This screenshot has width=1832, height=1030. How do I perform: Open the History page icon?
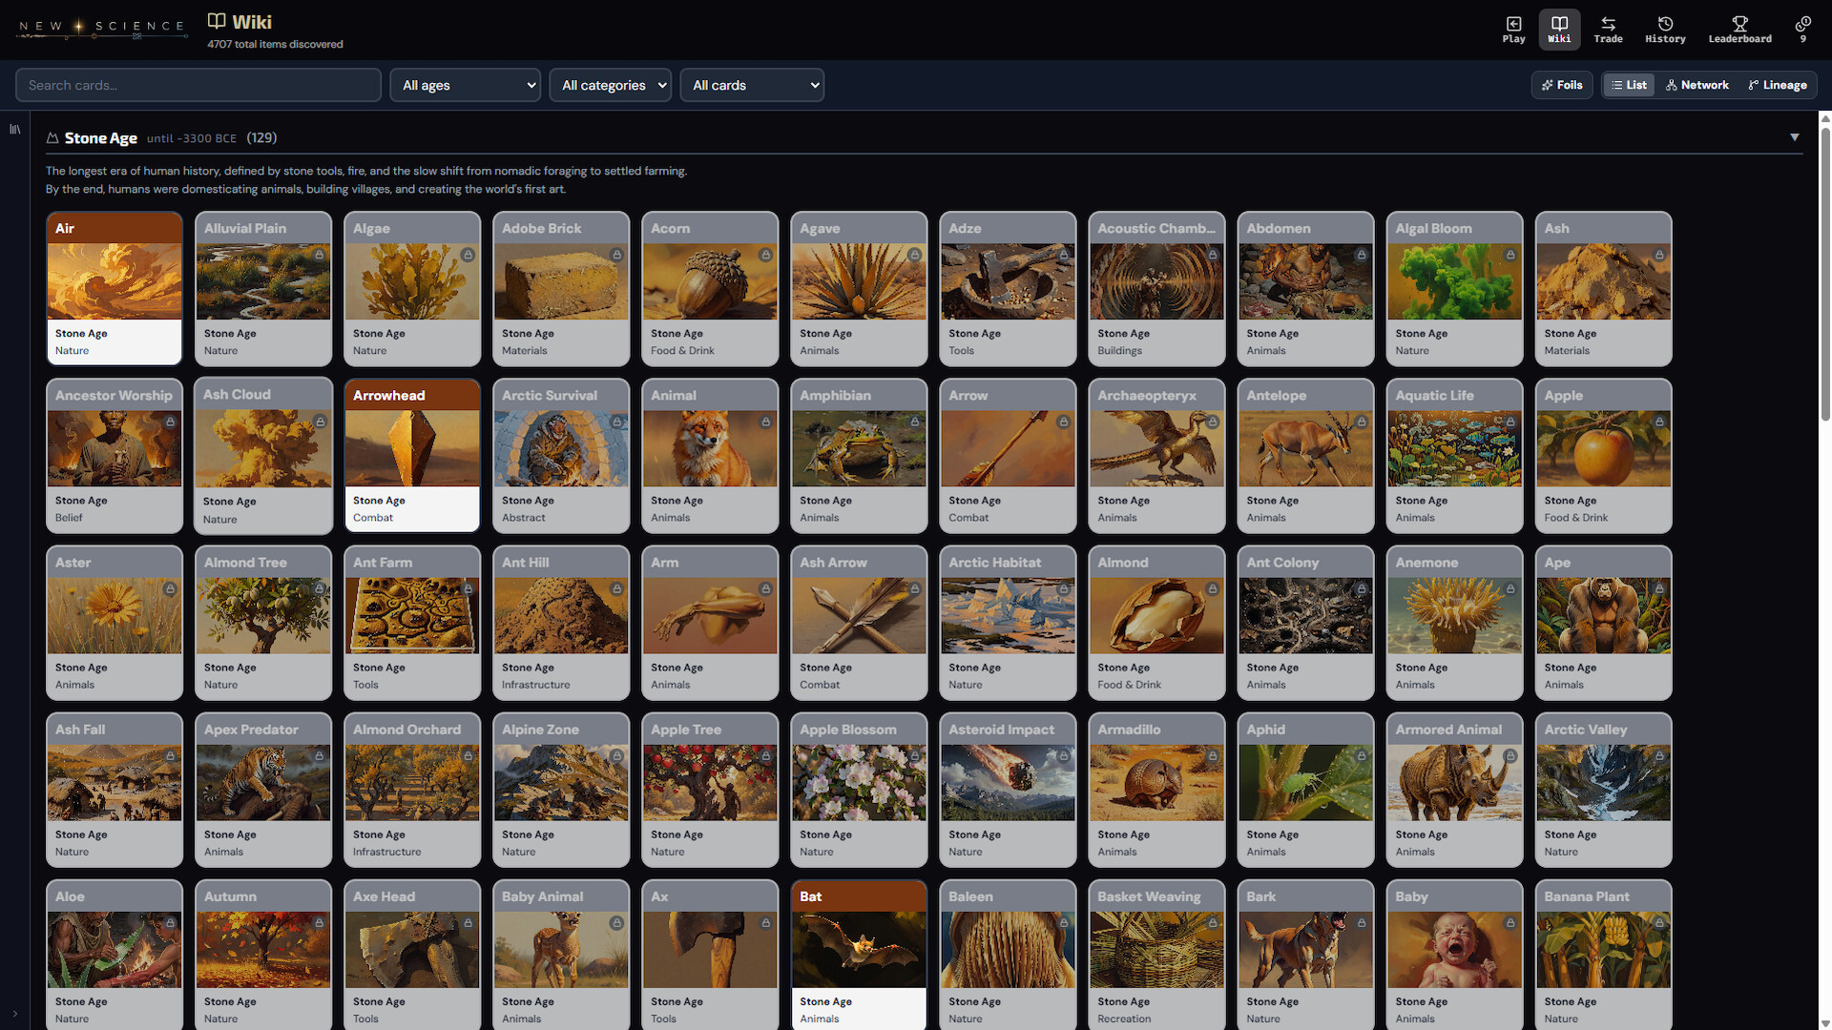[x=1665, y=30]
